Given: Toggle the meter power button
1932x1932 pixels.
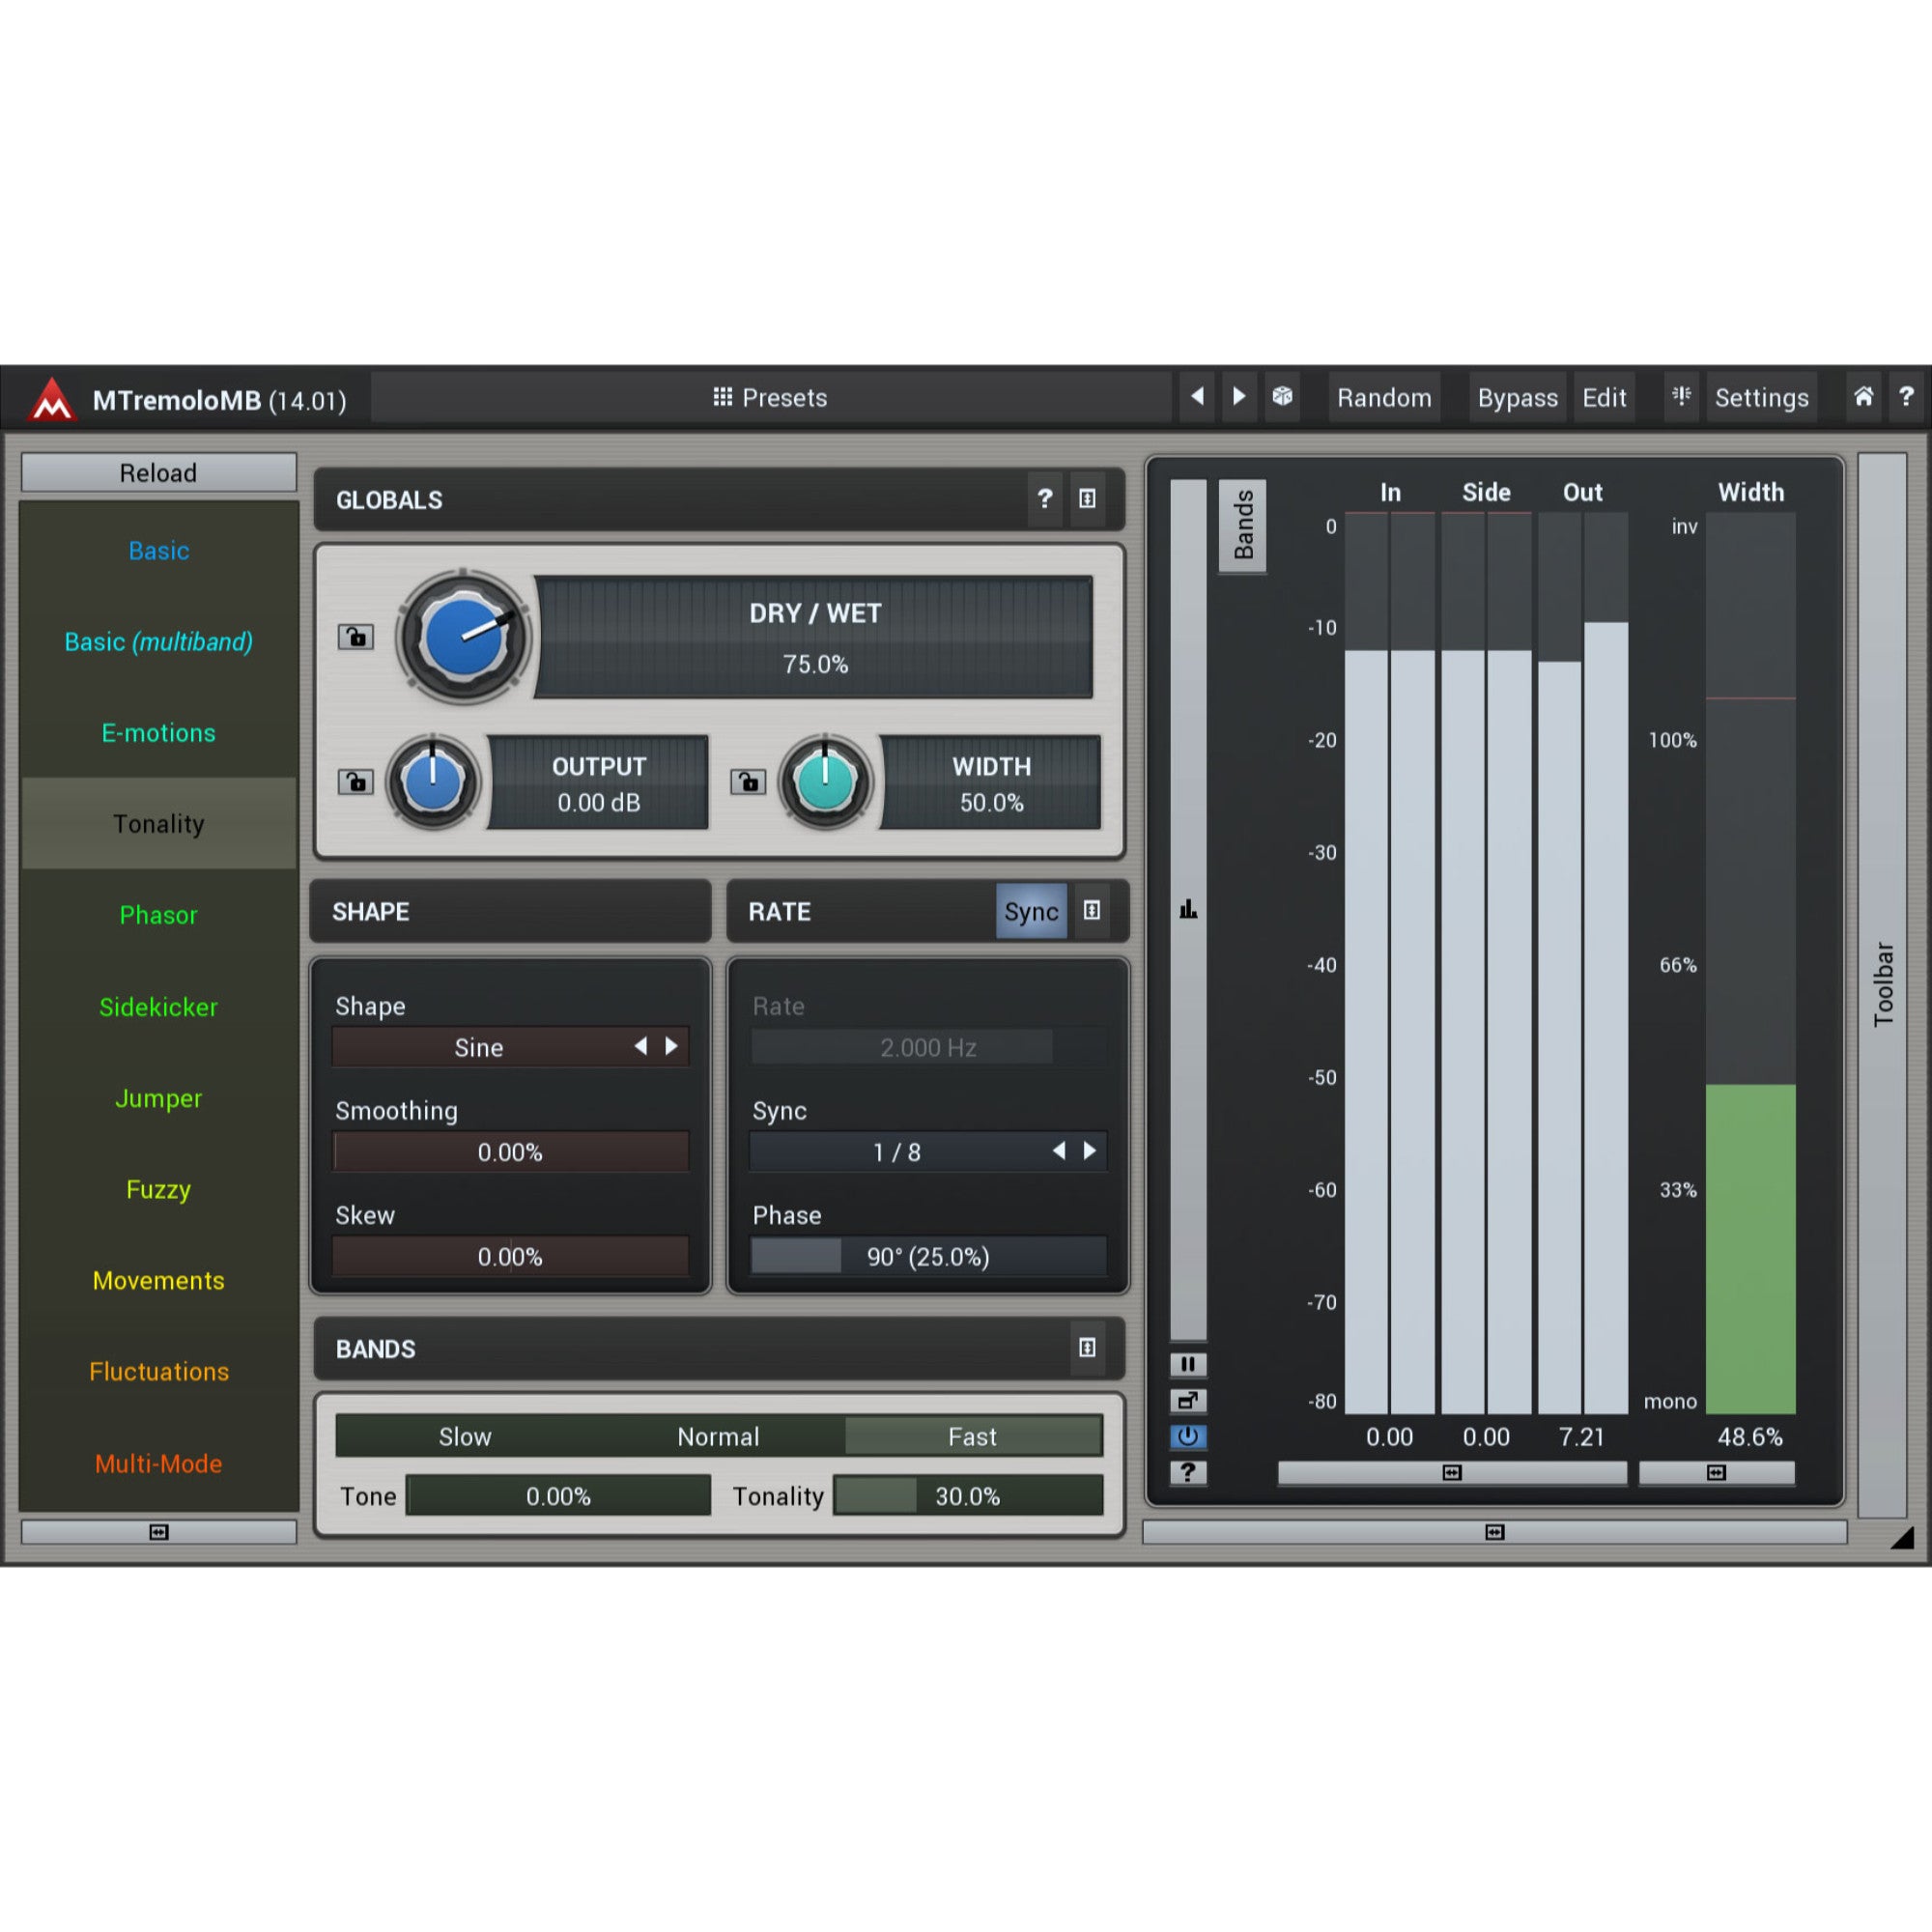Looking at the screenshot, I should tap(1188, 1436).
